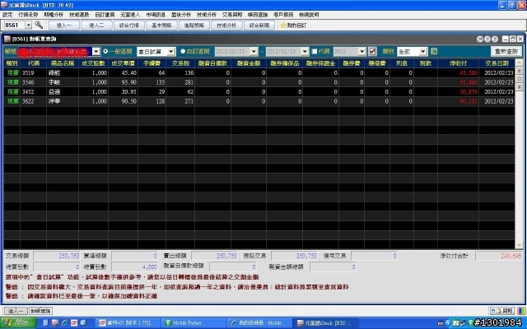Click the trade date column header
The width and height of the screenshot is (527, 329).
point(497,63)
